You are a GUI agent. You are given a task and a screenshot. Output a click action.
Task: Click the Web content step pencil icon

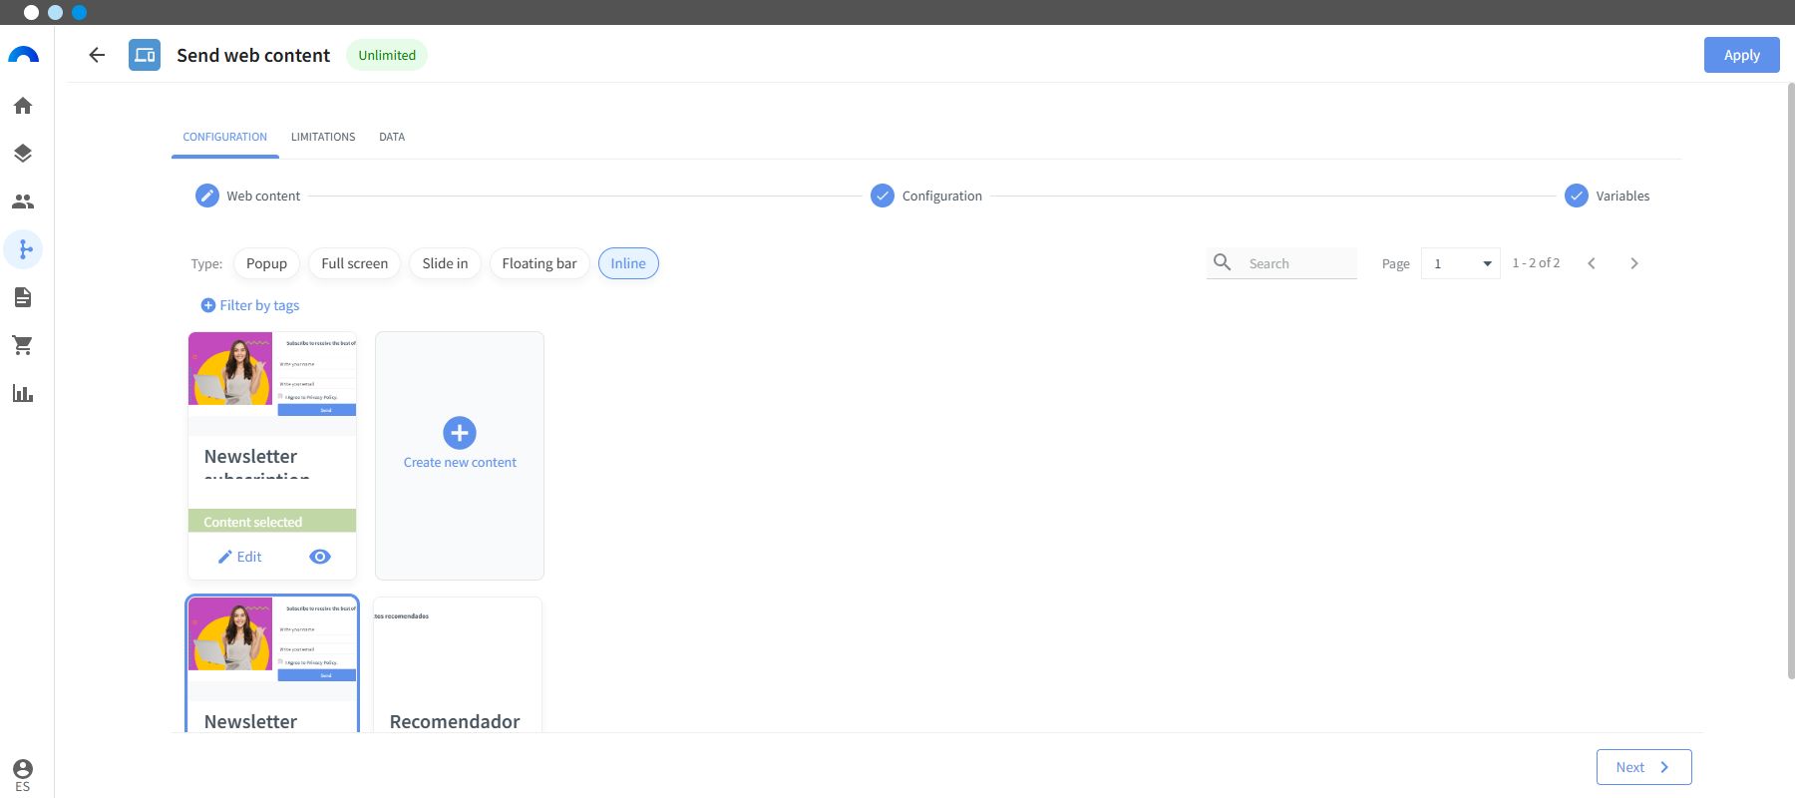click(207, 196)
